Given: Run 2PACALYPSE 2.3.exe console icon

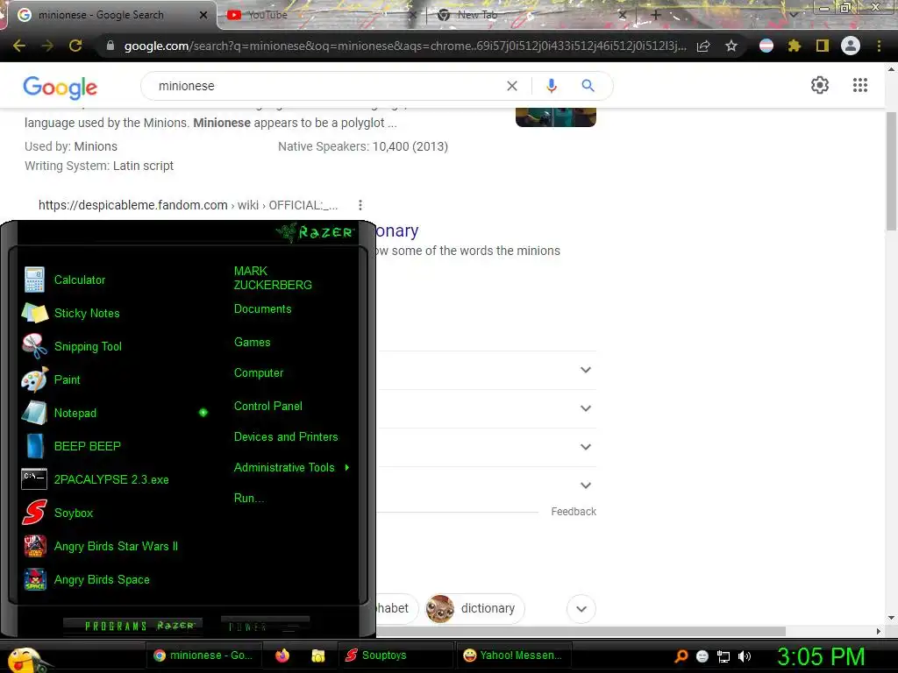Looking at the screenshot, I should tap(34, 479).
